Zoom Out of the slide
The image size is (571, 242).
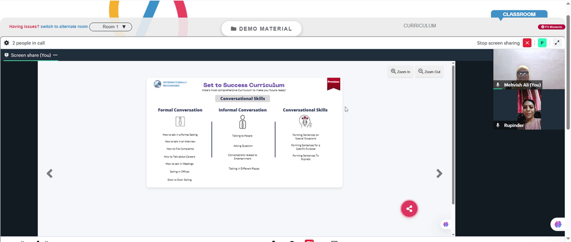click(429, 72)
